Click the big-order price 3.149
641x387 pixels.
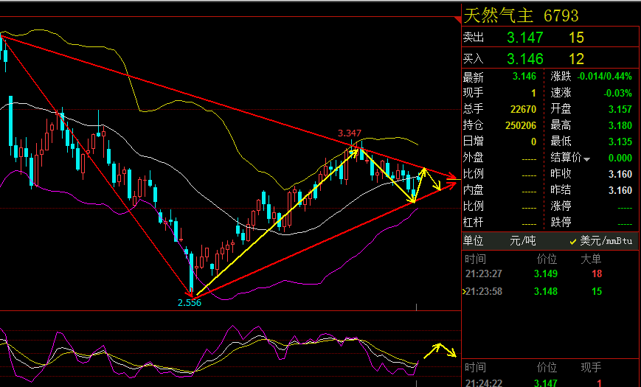pos(545,273)
